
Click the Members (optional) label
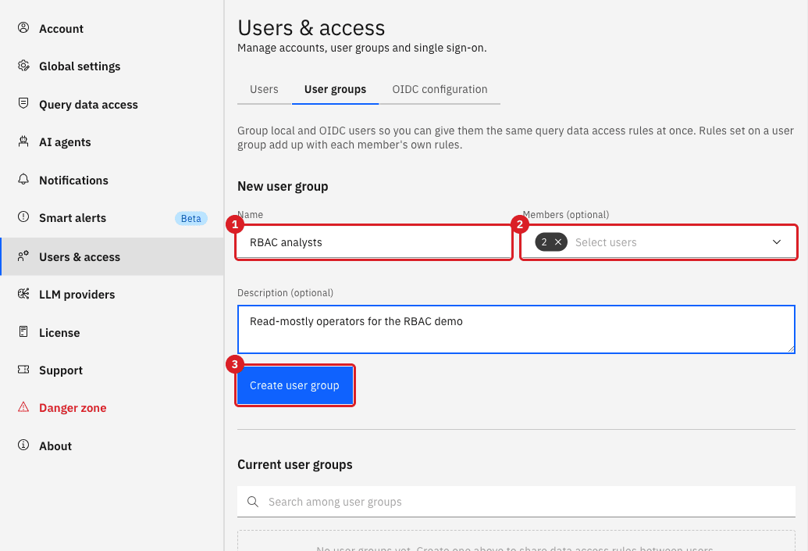[566, 215]
